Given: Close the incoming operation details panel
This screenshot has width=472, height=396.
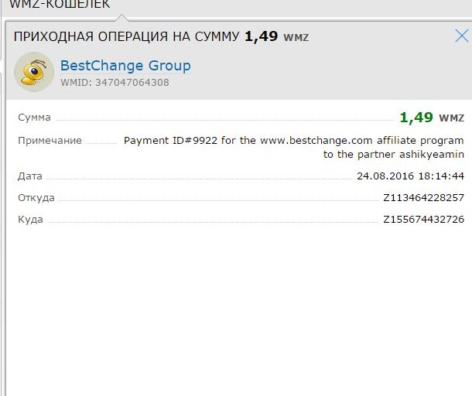Looking at the screenshot, I should click(x=460, y=36).
